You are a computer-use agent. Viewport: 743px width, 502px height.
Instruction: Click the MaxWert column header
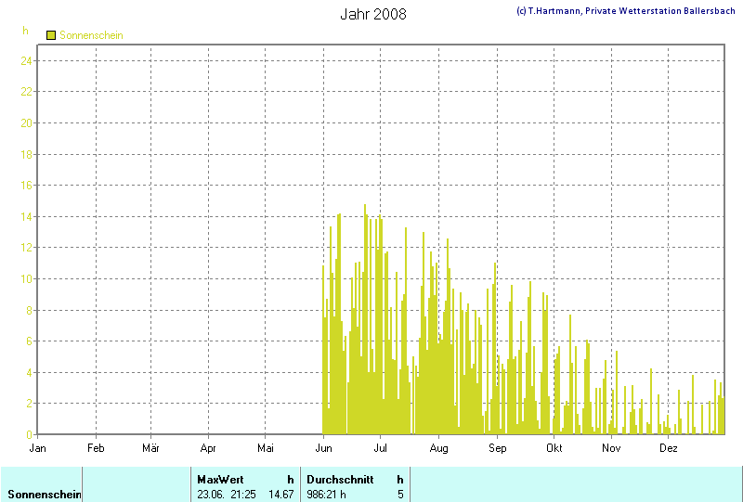point(219,480)
